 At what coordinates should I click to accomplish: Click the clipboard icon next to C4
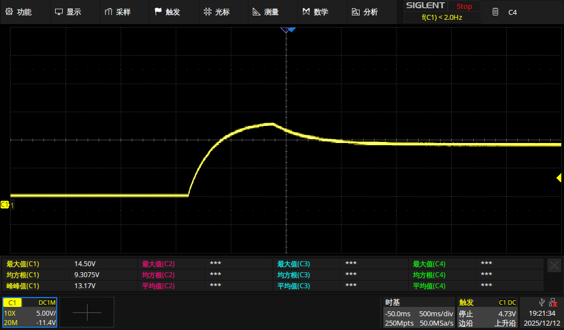495,12
